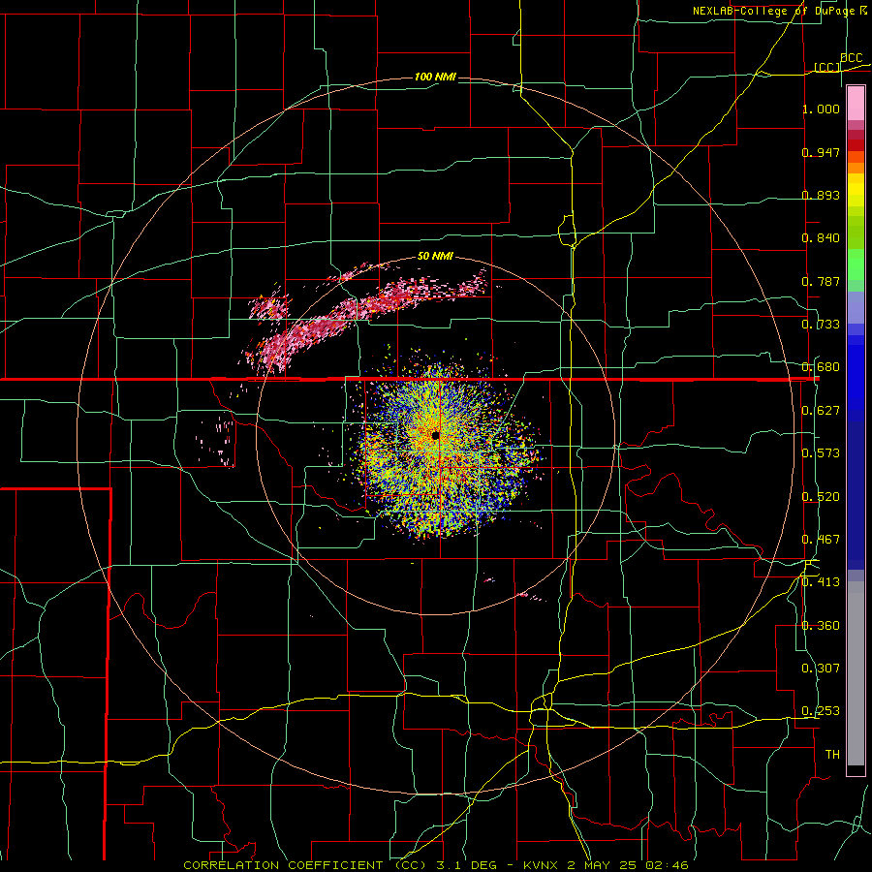
Task: Click the 0.947 legend value
Action: coord(821,152)
